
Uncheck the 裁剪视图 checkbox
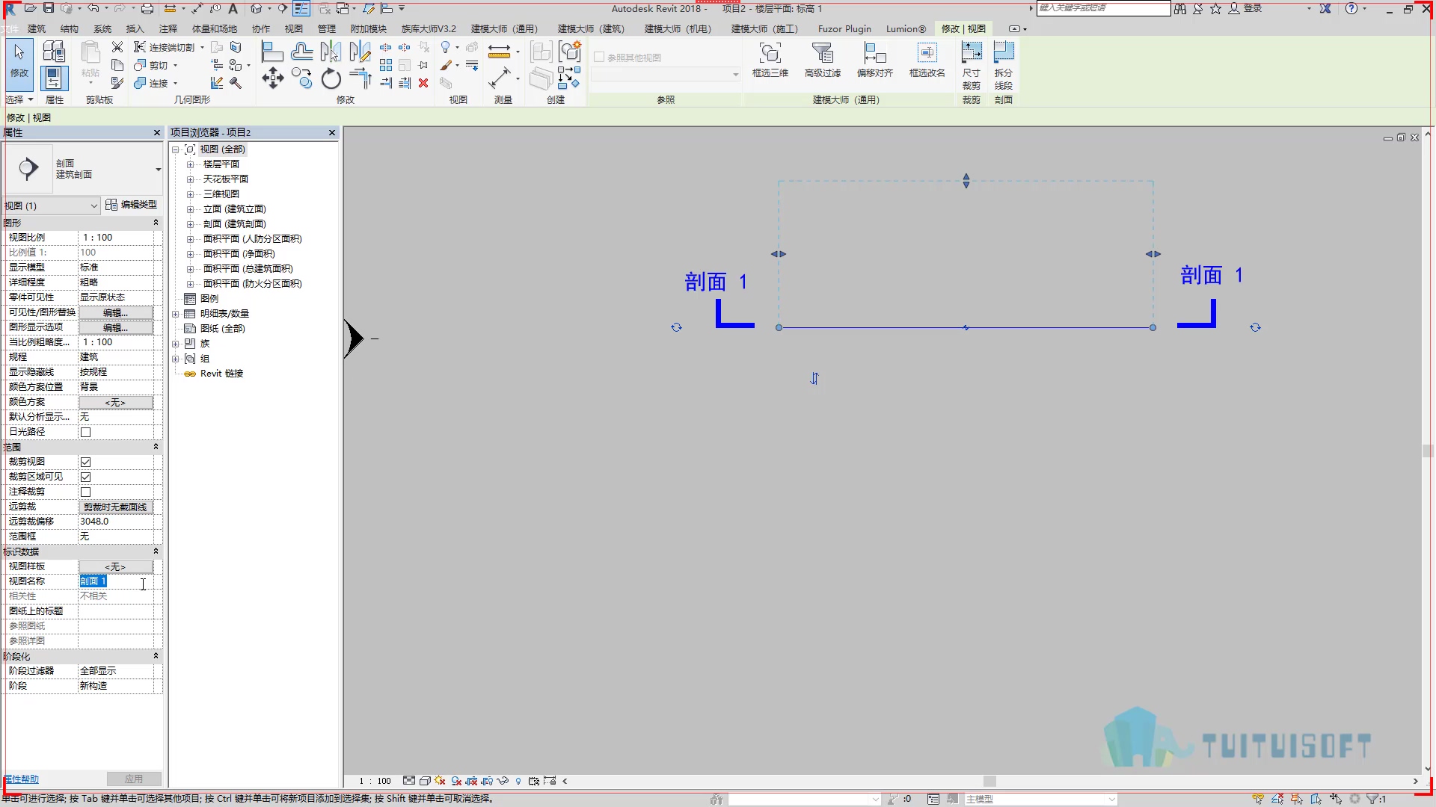point(85,462)
